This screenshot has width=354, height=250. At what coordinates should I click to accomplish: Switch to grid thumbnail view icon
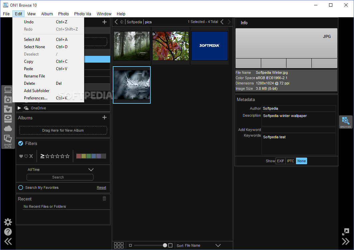click(x=119, y=245)
